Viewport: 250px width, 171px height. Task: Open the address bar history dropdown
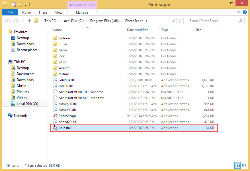tap(174, 21)
